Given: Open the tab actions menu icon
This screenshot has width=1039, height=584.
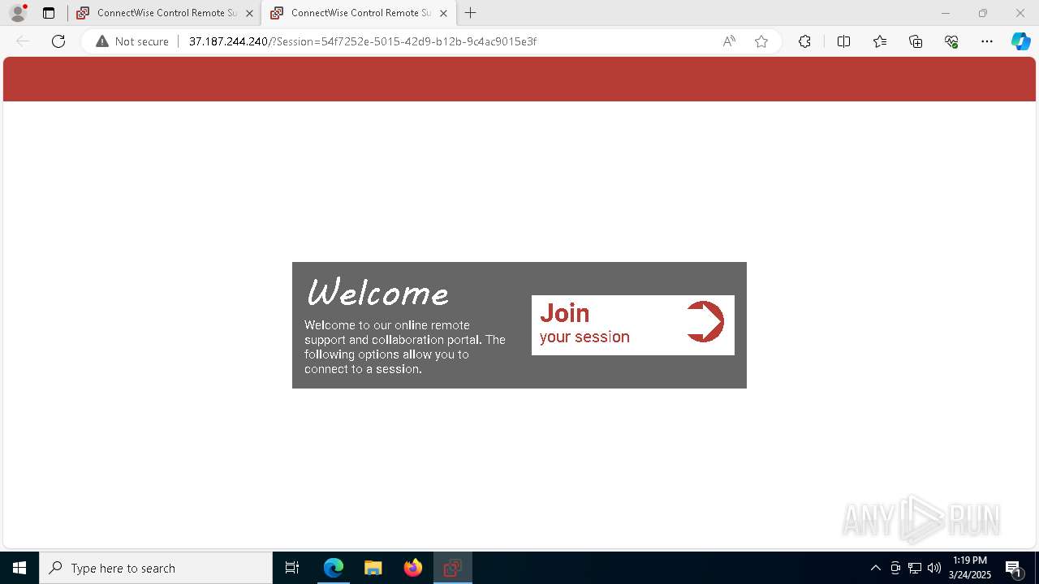Looking at the screenshot, I should pos(49,13).
